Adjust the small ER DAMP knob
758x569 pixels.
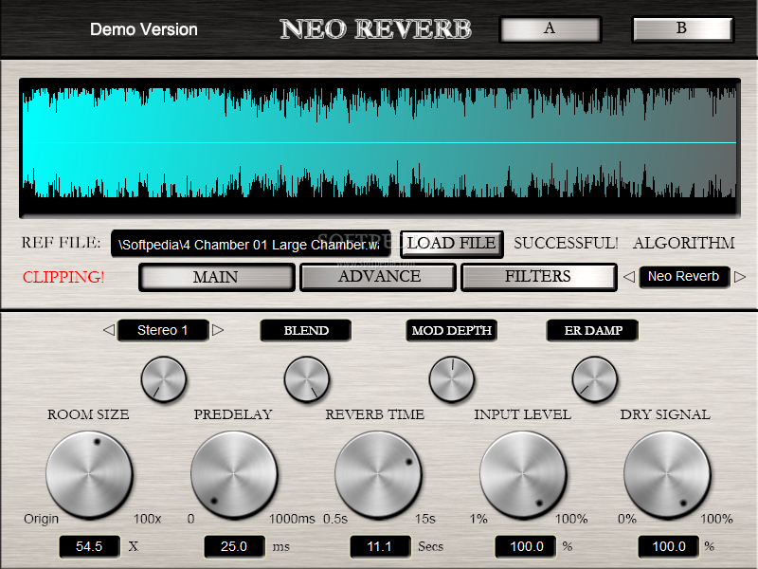tap(595, 379)
